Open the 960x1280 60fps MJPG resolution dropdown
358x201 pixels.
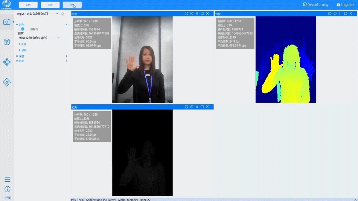click(x=58, y=38)
